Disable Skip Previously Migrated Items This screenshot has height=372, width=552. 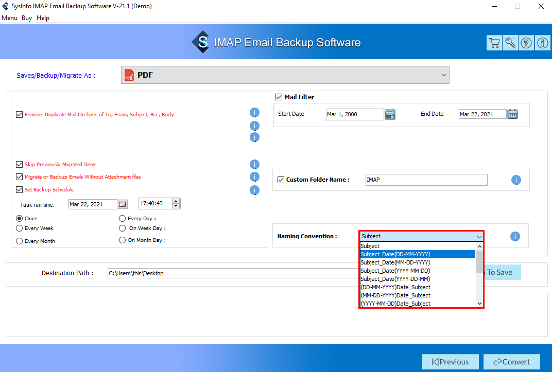point(20,165)
